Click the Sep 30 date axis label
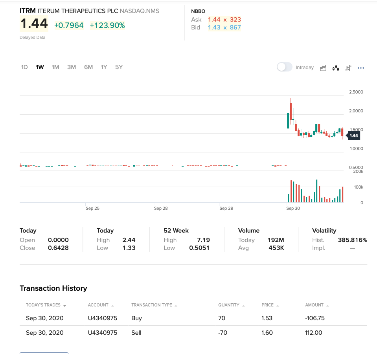This screenshot has height=354, width=377. pos(293,208)
